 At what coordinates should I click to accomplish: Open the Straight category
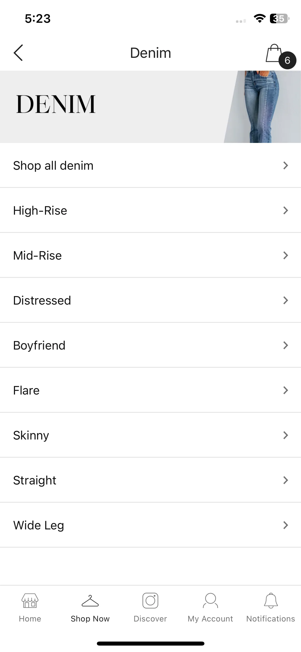pyautogui.click(x=150, y=480)
